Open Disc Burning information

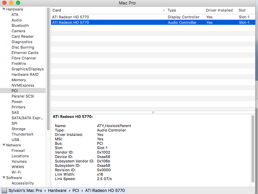click(23, 47)
